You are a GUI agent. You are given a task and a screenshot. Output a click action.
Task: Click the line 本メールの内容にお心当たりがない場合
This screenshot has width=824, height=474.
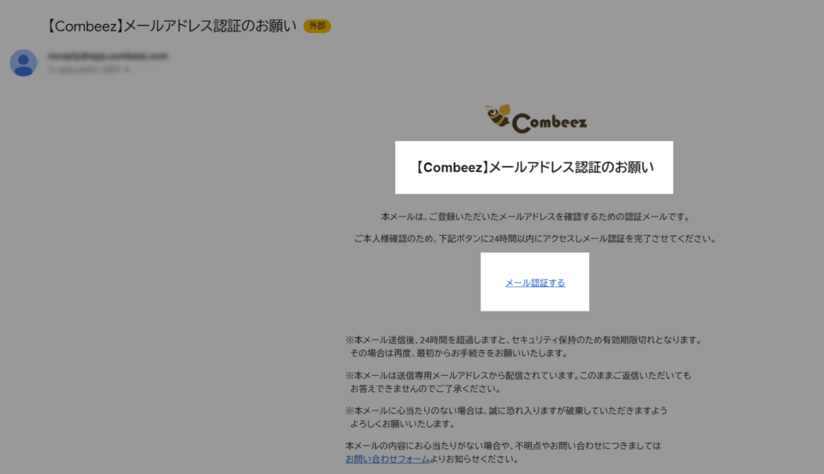pyautogui.click(x=503, y=445)
